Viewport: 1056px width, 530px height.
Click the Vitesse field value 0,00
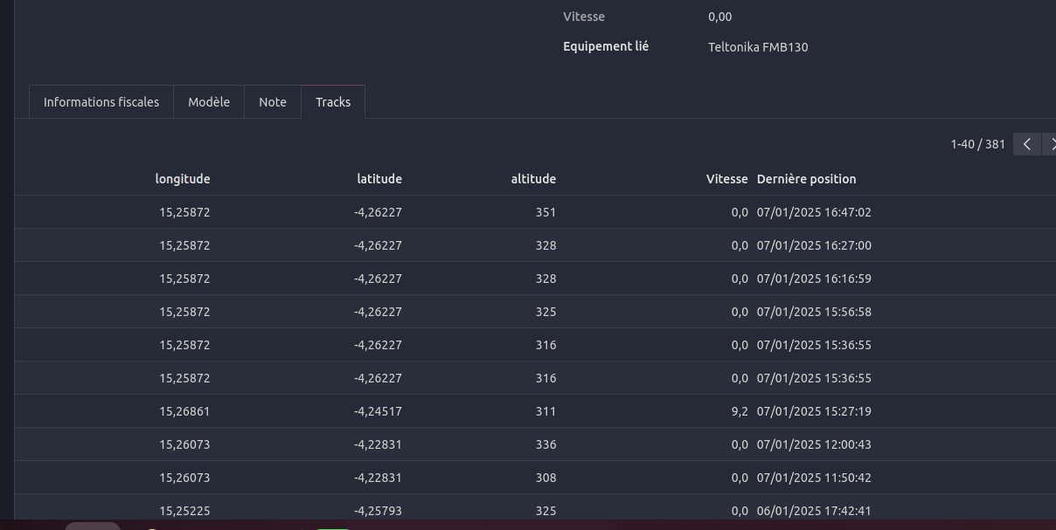[720, 17]
